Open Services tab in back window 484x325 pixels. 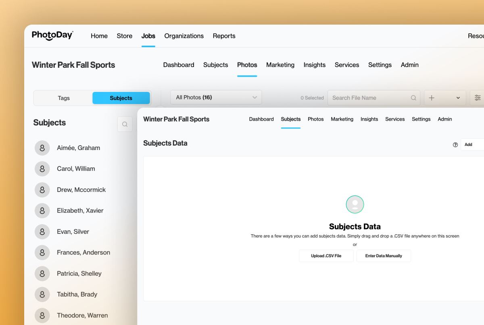[x=347, y=65]
